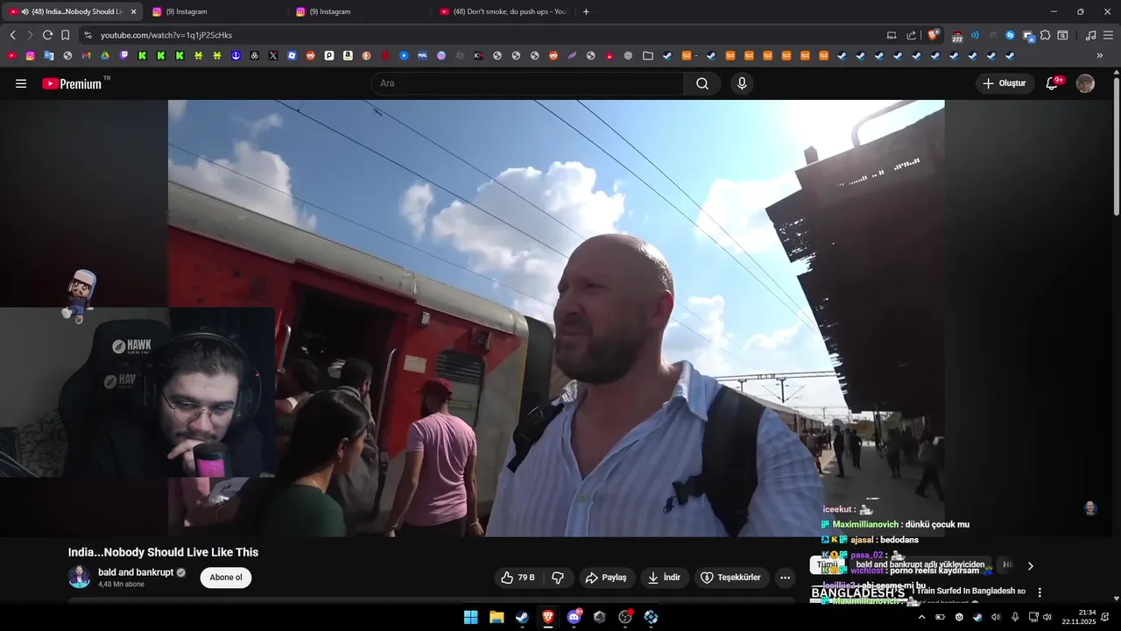1121x631 pixels.
Task: Switch to the second Instagram tab
Action: (358, 11)
